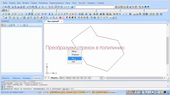
Task: Select Нет in the context menu
Action: (x=75, y=62)
